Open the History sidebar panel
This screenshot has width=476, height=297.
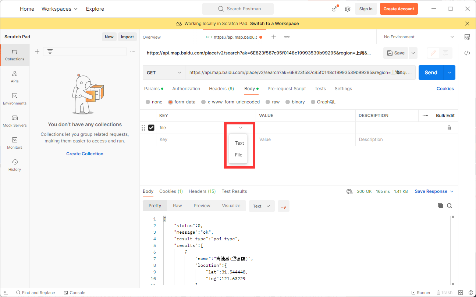15,166
